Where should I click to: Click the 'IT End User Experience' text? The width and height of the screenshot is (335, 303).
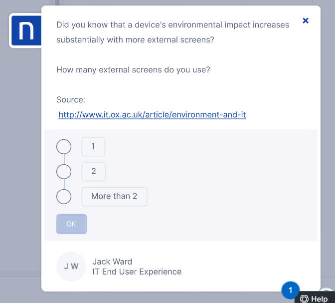pyautogui.click(x=137, y=272)
